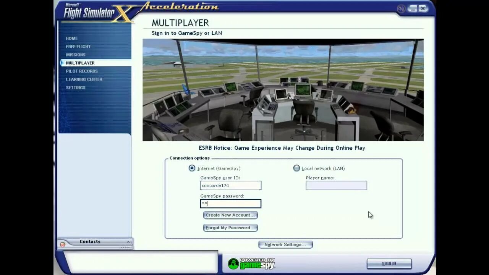Click the ESRB Notice text
Screen dimensions: 489x275
(x=282, y=148)
